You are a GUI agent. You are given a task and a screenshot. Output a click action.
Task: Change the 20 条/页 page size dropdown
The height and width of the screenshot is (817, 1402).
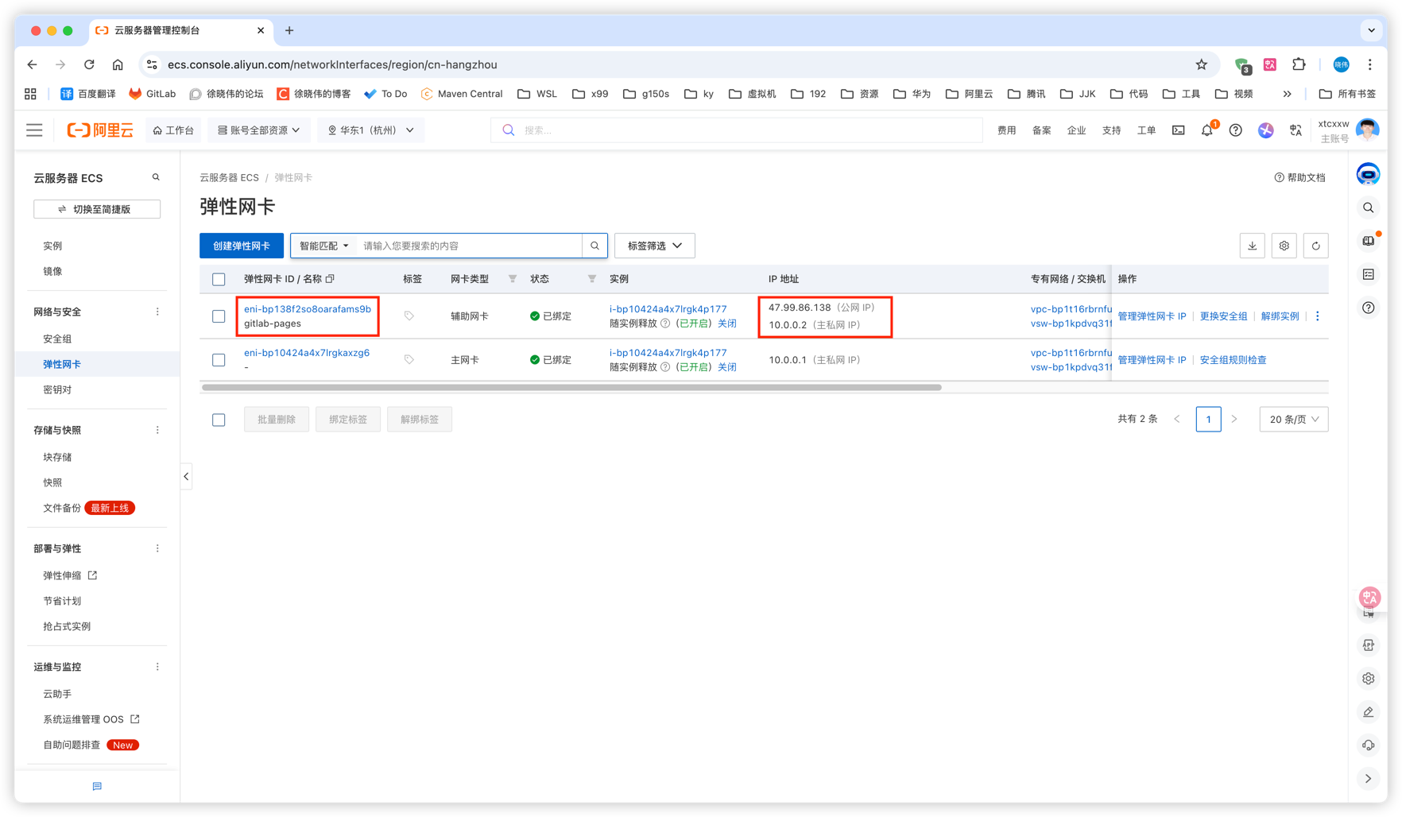click(1293, 420)
